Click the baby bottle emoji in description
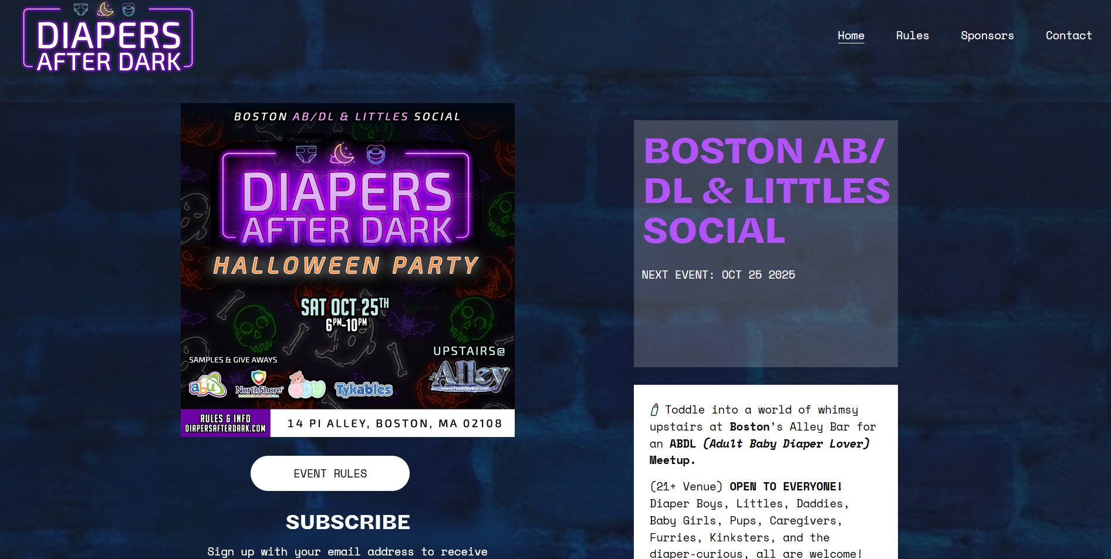Screen dimensions: 1111x559 (x=654, y=409)
